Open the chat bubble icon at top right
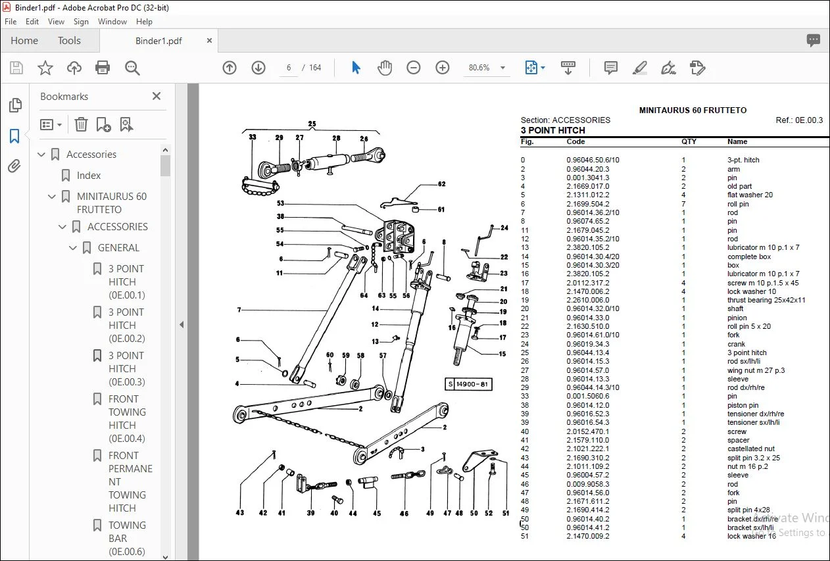The height and width of the screenshot is (561, 830). (x=814, y=41)
